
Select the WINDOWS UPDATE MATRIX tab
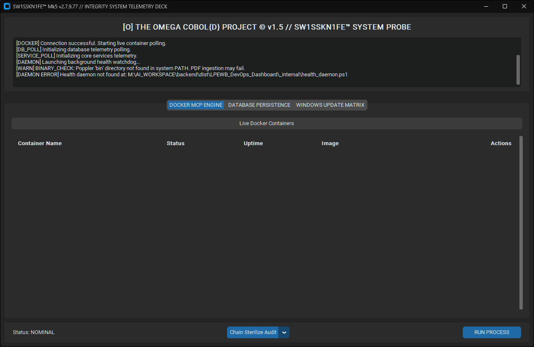point(330,105)
